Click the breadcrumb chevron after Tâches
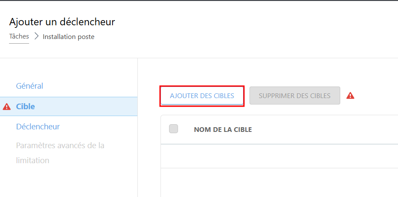This screenshot has width=398, height=197. click(x=36, y=36)
